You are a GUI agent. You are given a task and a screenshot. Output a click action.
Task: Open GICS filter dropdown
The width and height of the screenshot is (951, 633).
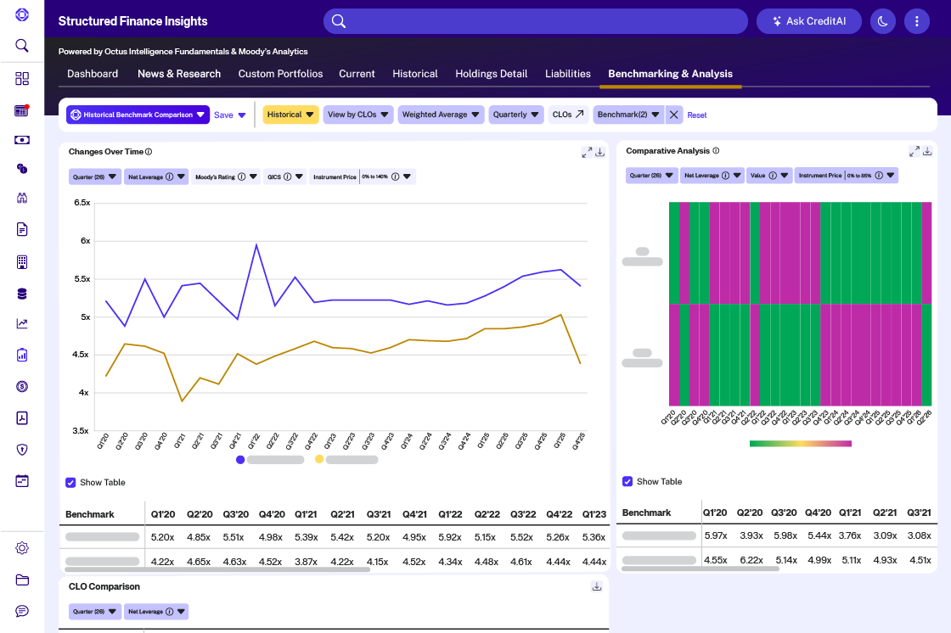point(285,177)
